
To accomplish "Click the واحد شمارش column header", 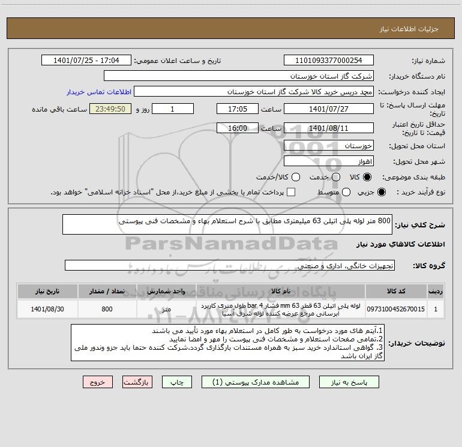I will 166,291.
